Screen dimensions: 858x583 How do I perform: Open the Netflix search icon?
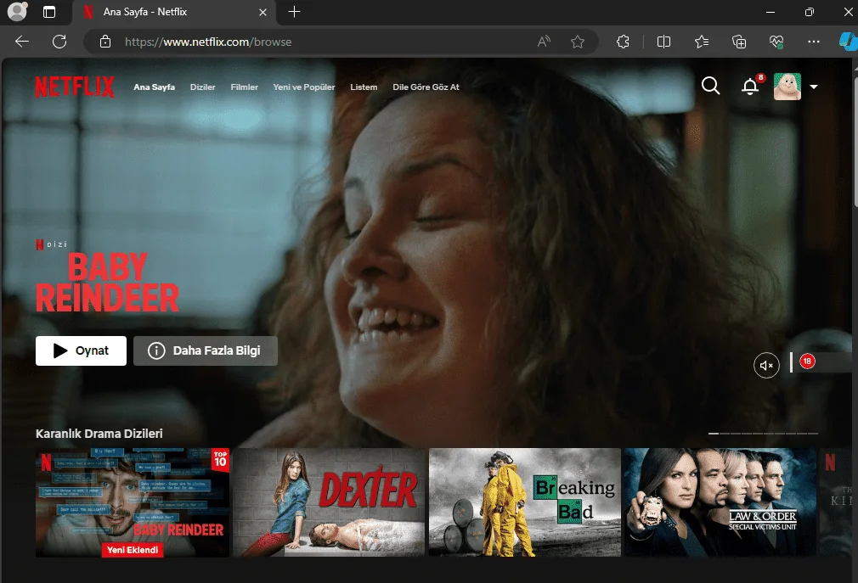tap(710, 86)
